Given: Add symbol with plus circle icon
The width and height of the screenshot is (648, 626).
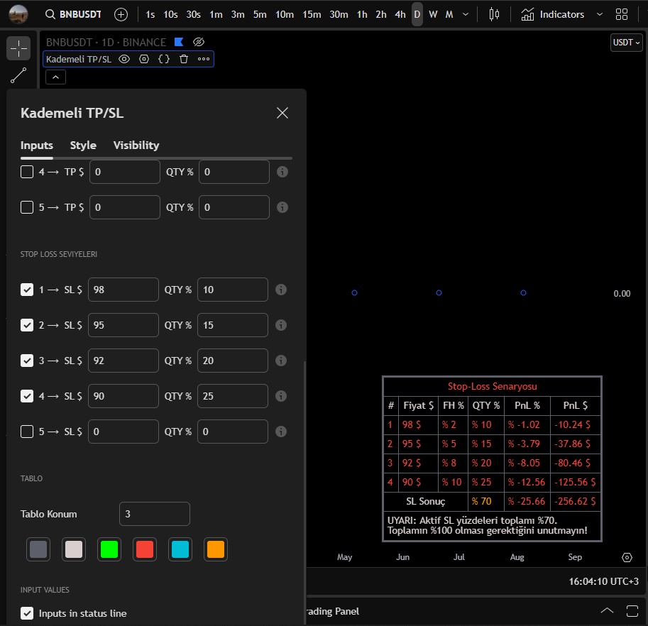Looking at the screenshot, I should pos(121,14).
